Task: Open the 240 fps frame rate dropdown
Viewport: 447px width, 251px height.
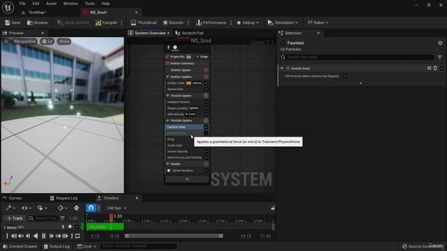Action: click(117, 208)
